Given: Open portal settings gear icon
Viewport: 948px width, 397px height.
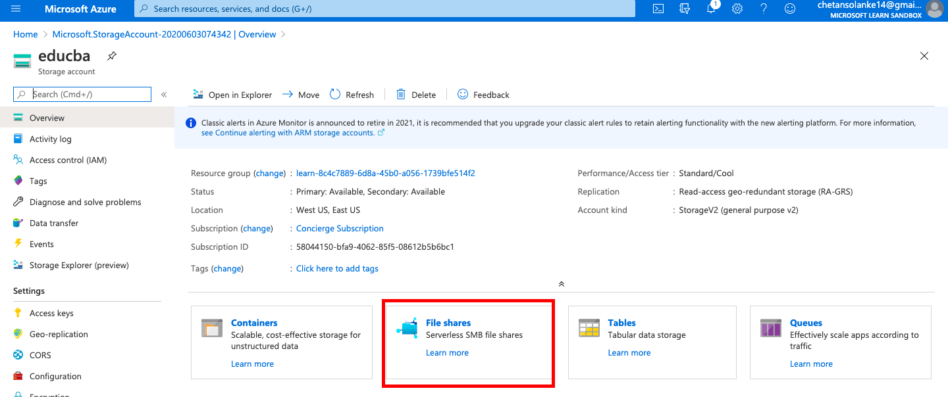Looking at the screenshot, I should click(737, 9).
